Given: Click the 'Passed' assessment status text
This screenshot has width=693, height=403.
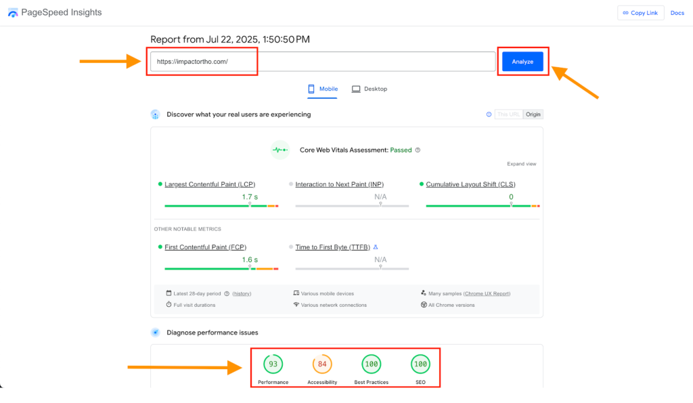Looking at the screenshot, I should coord(401,150).
